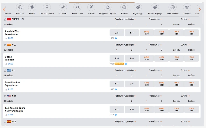The image size is (206, 128).
Task: Open the Beisbolas sport icon
Action: [20, 7]
